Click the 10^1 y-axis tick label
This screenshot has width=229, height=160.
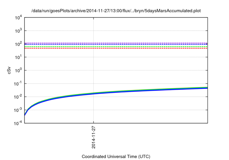[19, 57]
